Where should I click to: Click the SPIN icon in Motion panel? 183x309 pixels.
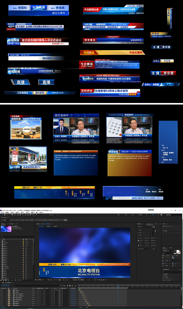(x=147, y=246)
